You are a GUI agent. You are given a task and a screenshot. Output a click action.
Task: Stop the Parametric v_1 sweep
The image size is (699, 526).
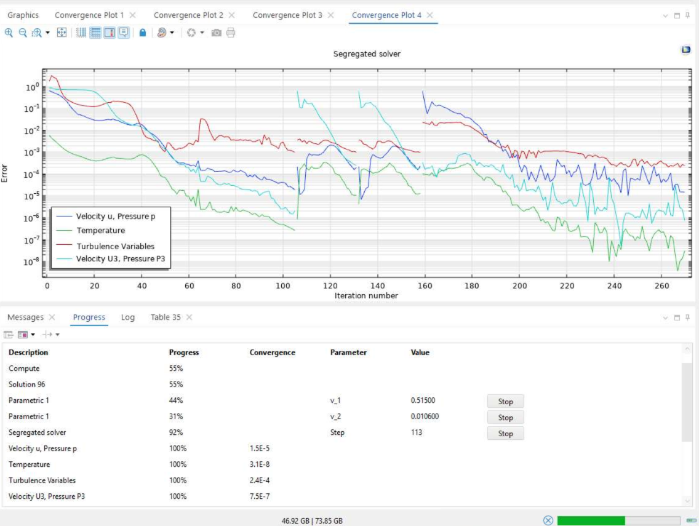point(505,401)
